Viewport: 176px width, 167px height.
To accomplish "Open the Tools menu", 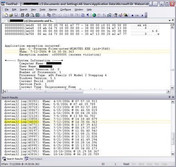I will tap(42, 10).
